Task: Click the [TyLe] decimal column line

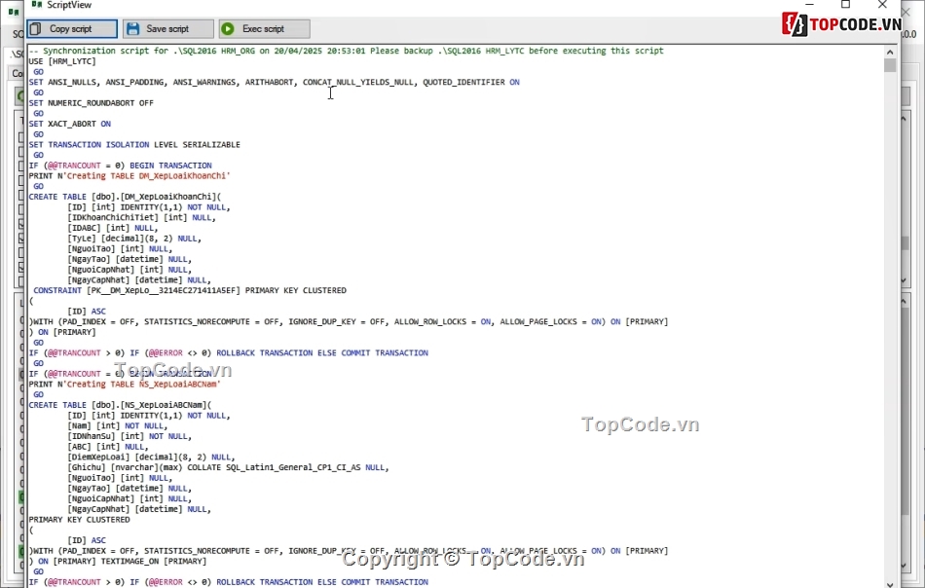Action: tap(134, 239)
